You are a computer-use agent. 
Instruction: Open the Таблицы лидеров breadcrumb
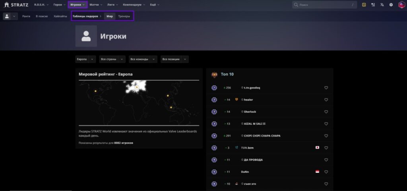click(85, 16)
